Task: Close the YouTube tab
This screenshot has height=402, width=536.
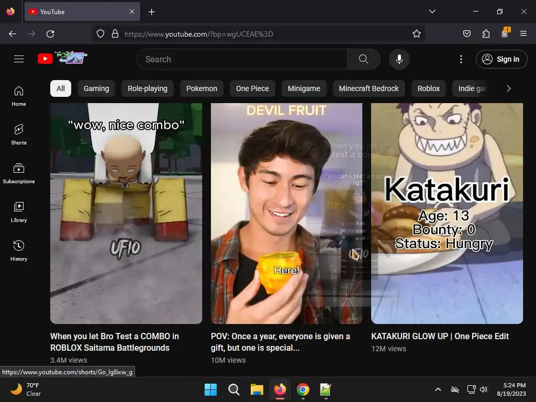Action: pos(132,12)
